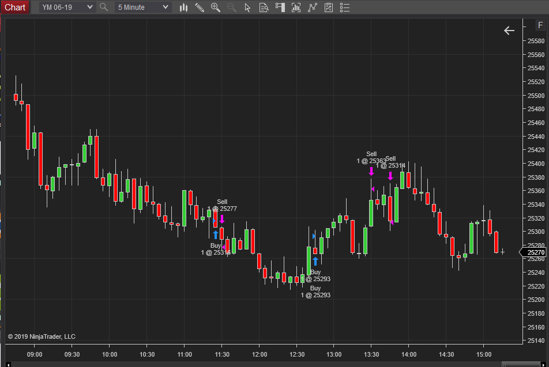The width and height of the screenshot is (549, 367).
Task: Select the cursor pointer tool icon
Action: point(247,7)
